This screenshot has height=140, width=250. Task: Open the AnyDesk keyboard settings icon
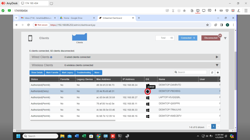(x=221, y=11)
